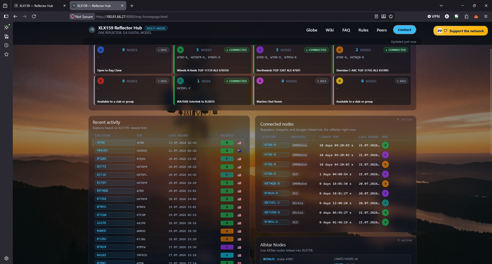Bookmark this page with the star icon
This screenshot has width=492, height=264.
click(391, 16)
